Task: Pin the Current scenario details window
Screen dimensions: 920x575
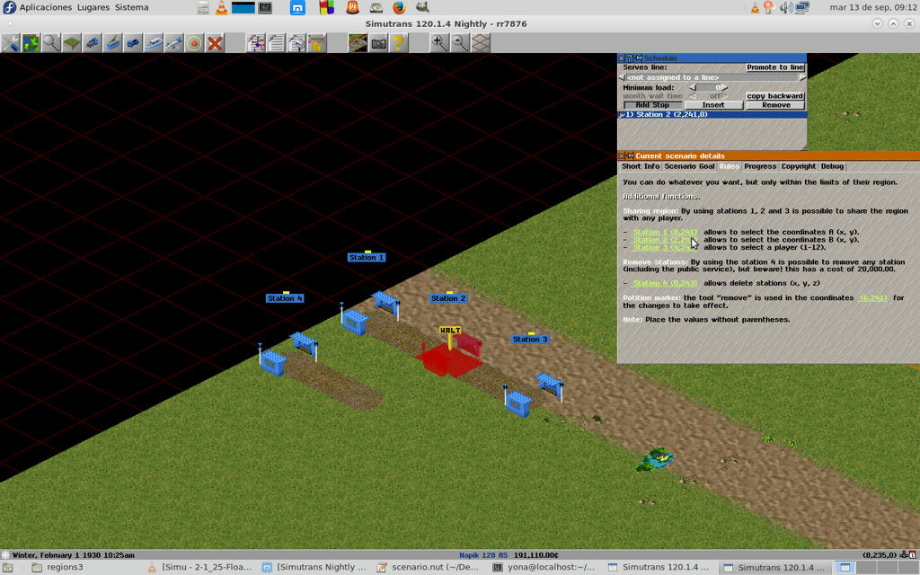Action: pos(630,156)
